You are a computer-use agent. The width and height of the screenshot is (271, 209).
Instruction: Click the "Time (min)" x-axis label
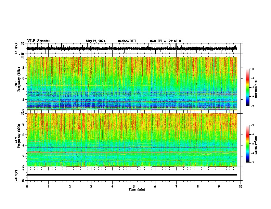pyautogui.click(x=137, y=190)
